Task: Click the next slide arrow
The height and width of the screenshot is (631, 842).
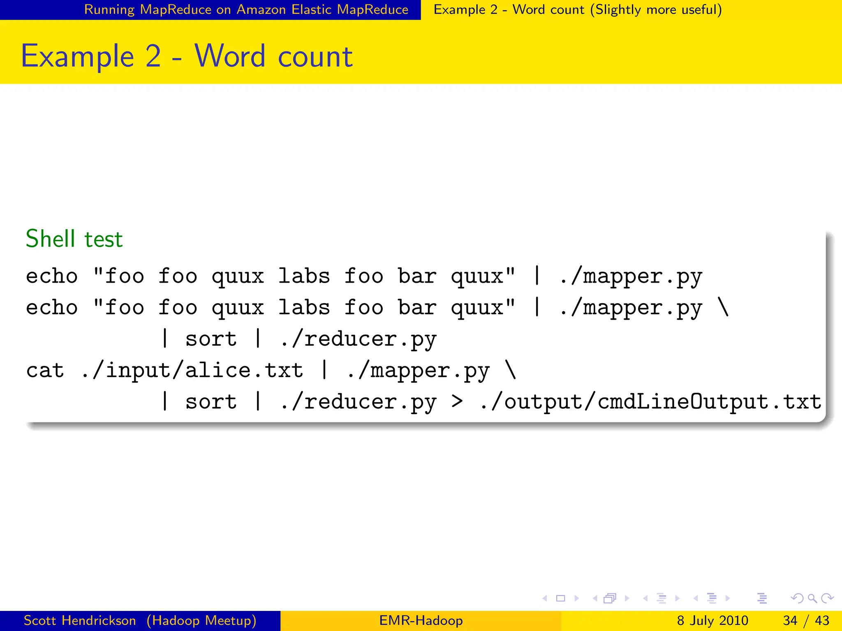Action: coord(577,599)
